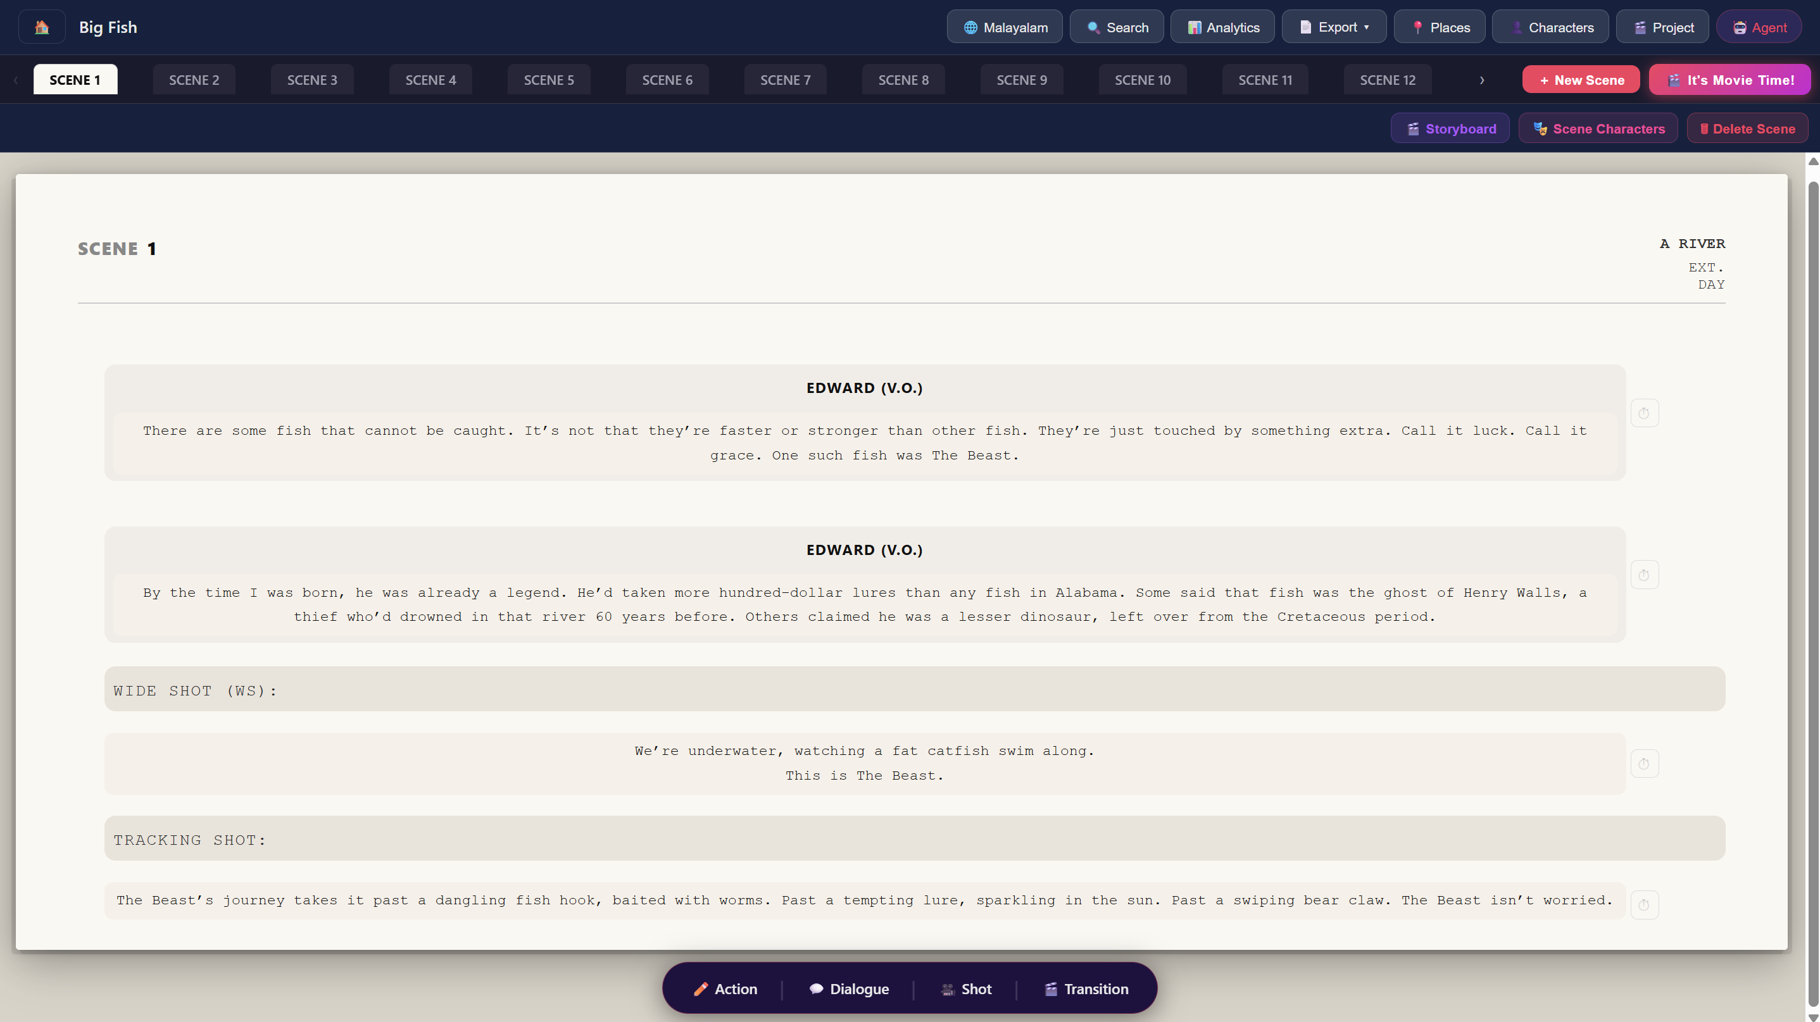The width and height of the screenshot is (1820, 1022).
Task: Click It's Movie Time! button
Action: point(1729,80)
